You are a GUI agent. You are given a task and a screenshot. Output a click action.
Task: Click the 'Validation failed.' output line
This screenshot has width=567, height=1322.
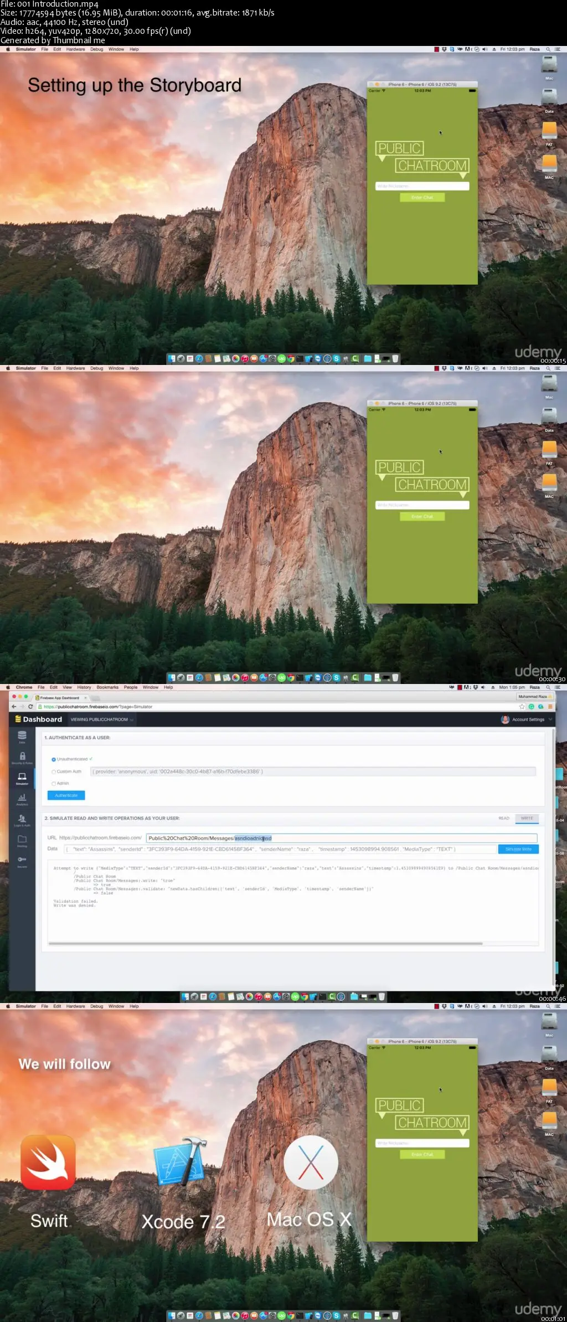(75, 901)
